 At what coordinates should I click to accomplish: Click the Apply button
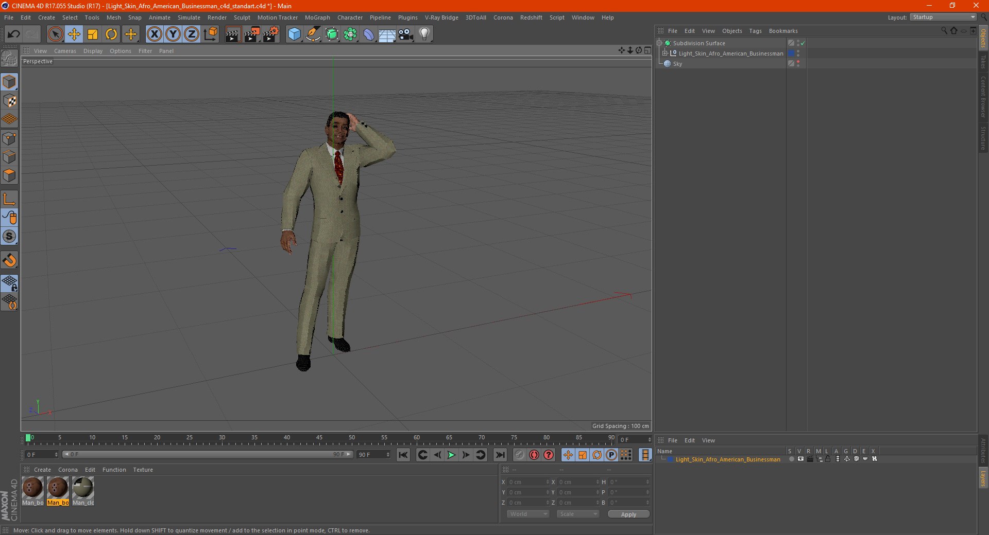coord(628,514)
